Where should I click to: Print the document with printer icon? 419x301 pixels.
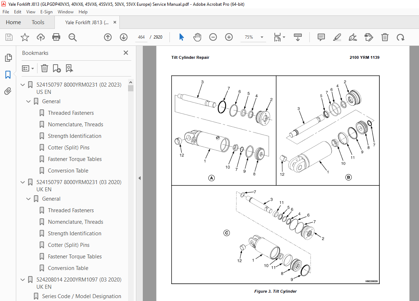pyautogui.click(x=56, y=37)
